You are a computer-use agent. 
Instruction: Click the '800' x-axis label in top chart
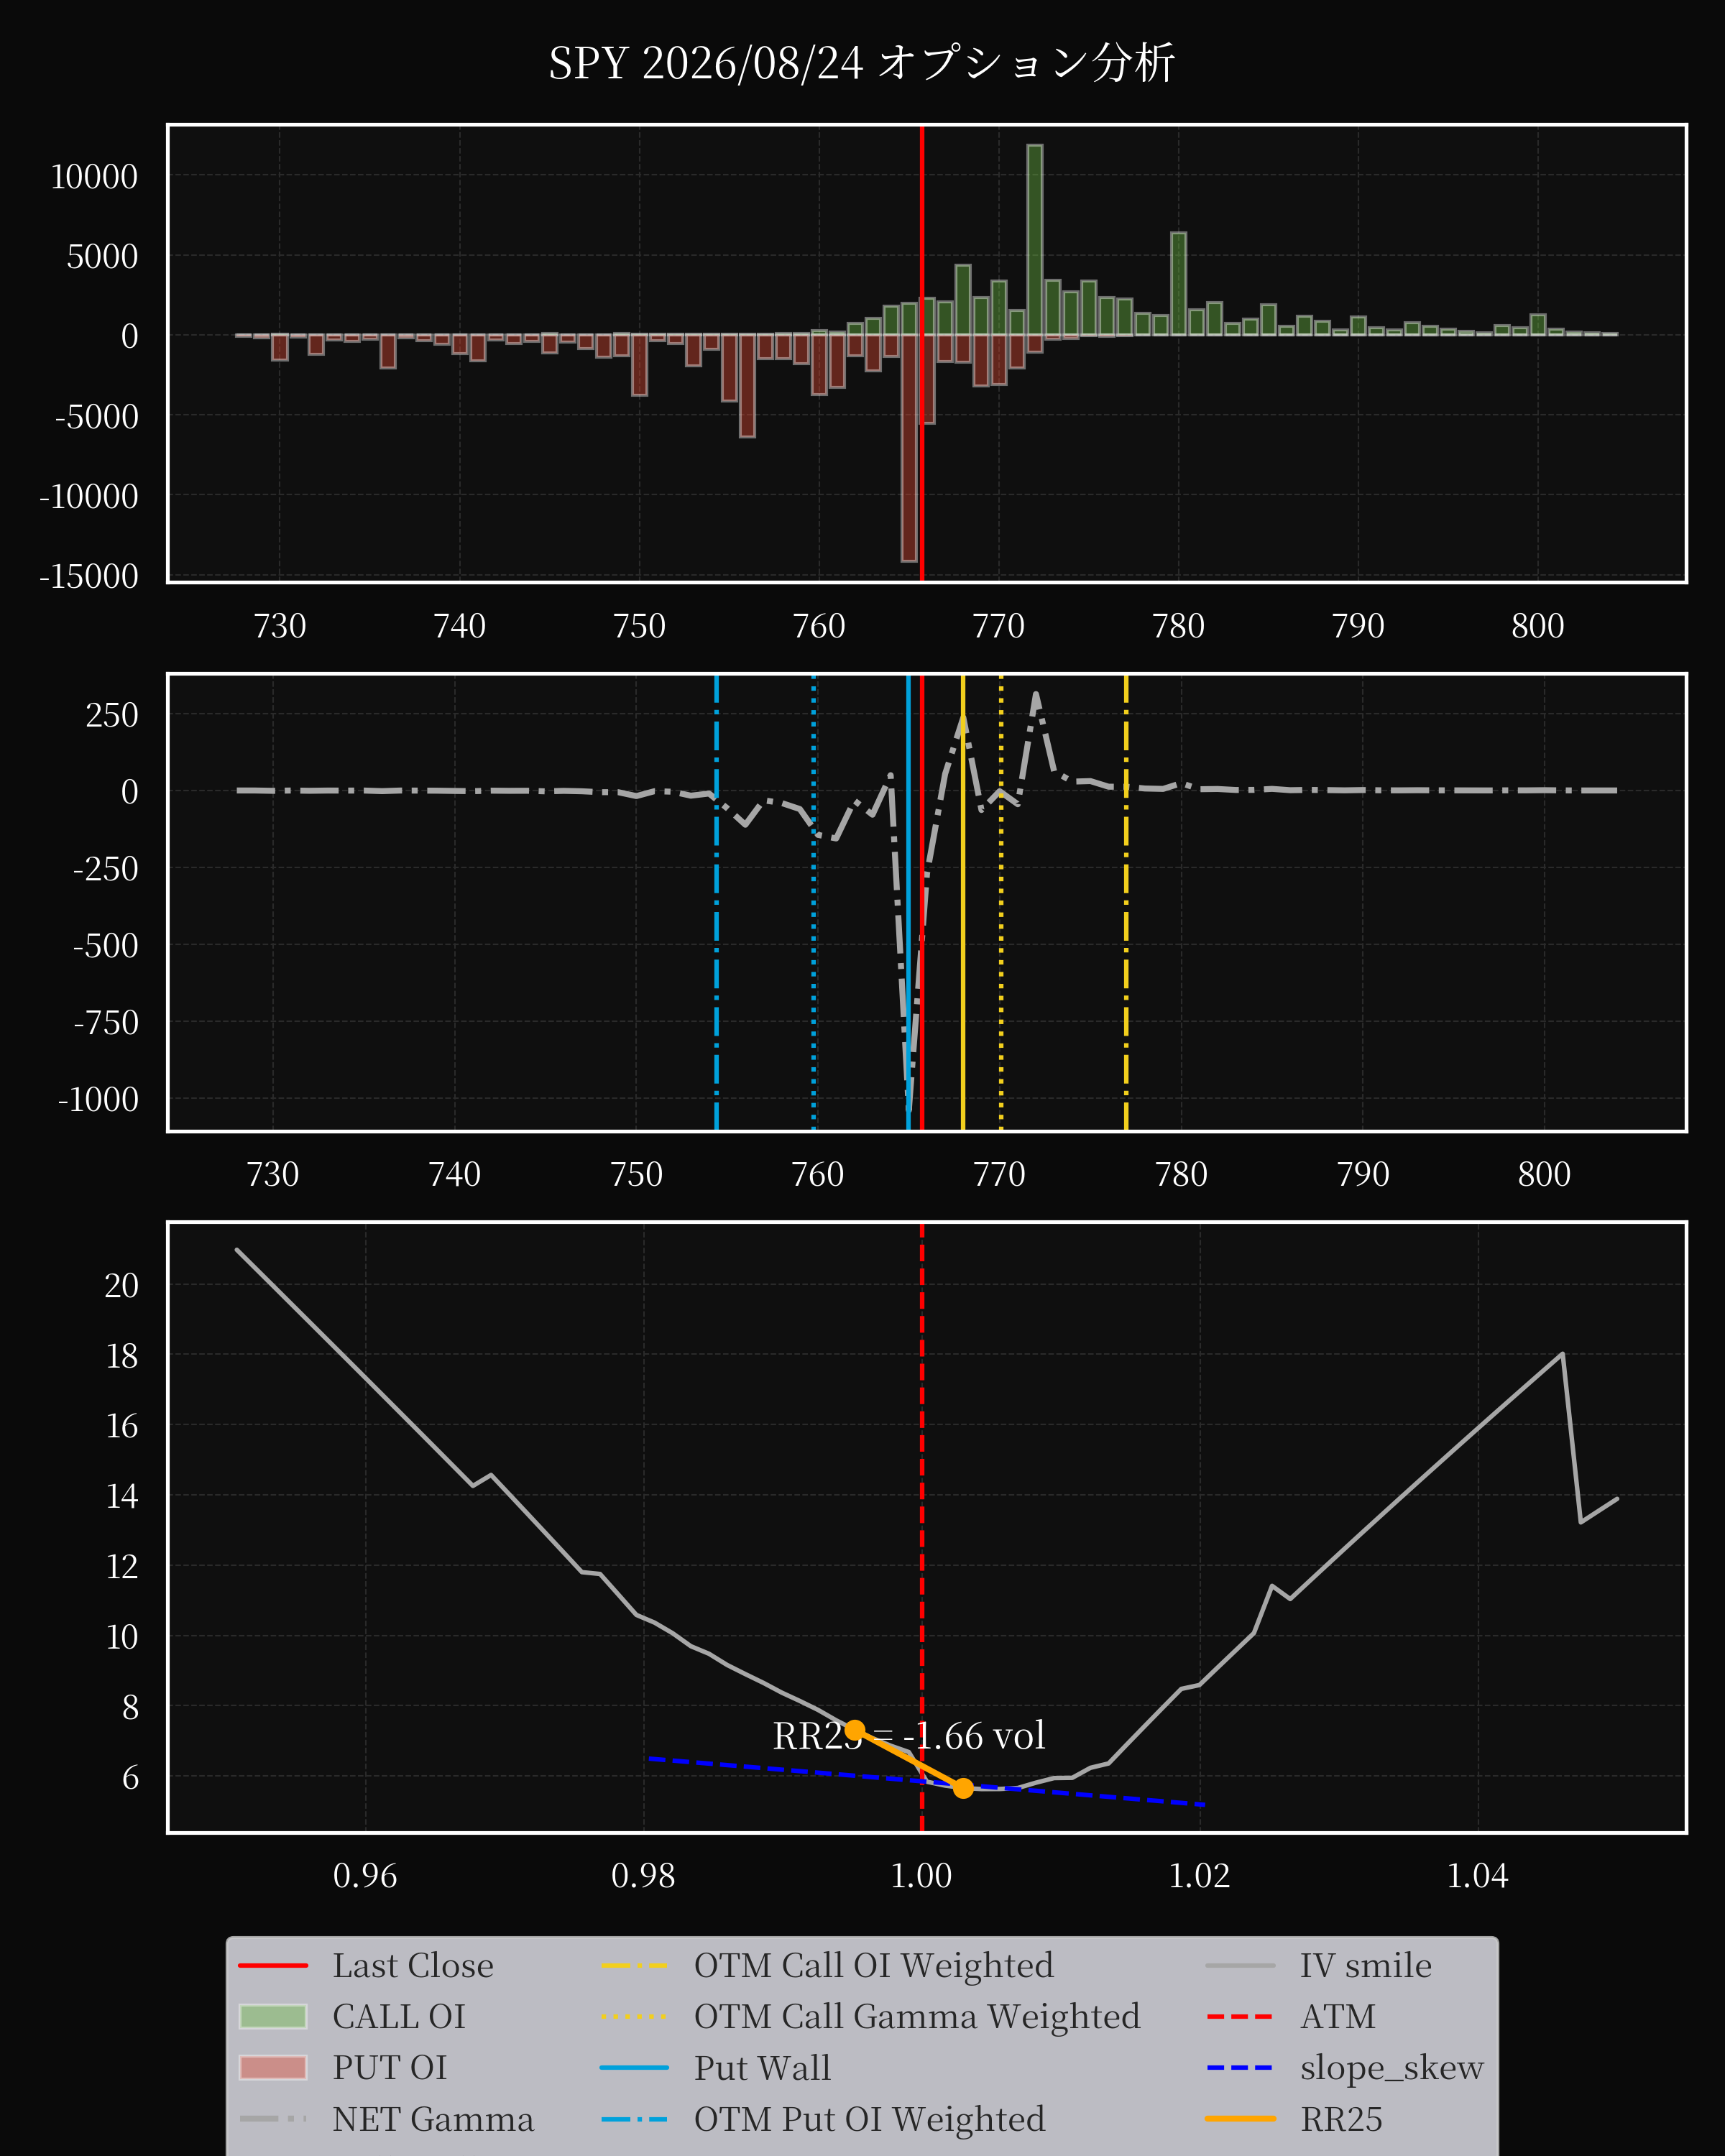coord(1538,626)
